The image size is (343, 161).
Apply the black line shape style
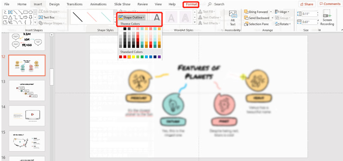tap(78, 17)
